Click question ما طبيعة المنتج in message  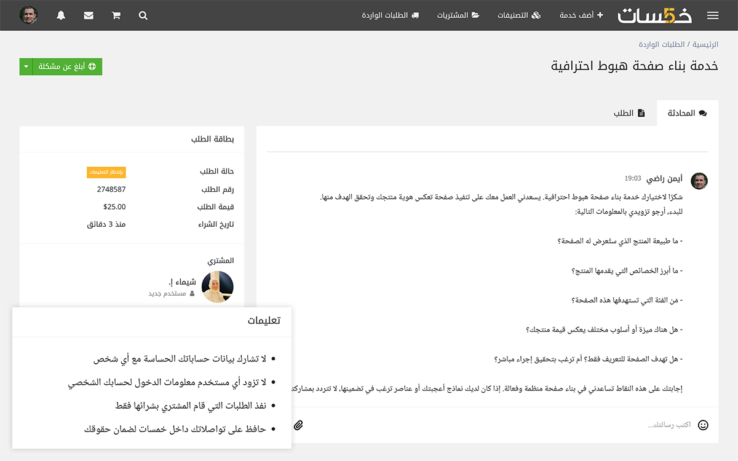[619, 242]
